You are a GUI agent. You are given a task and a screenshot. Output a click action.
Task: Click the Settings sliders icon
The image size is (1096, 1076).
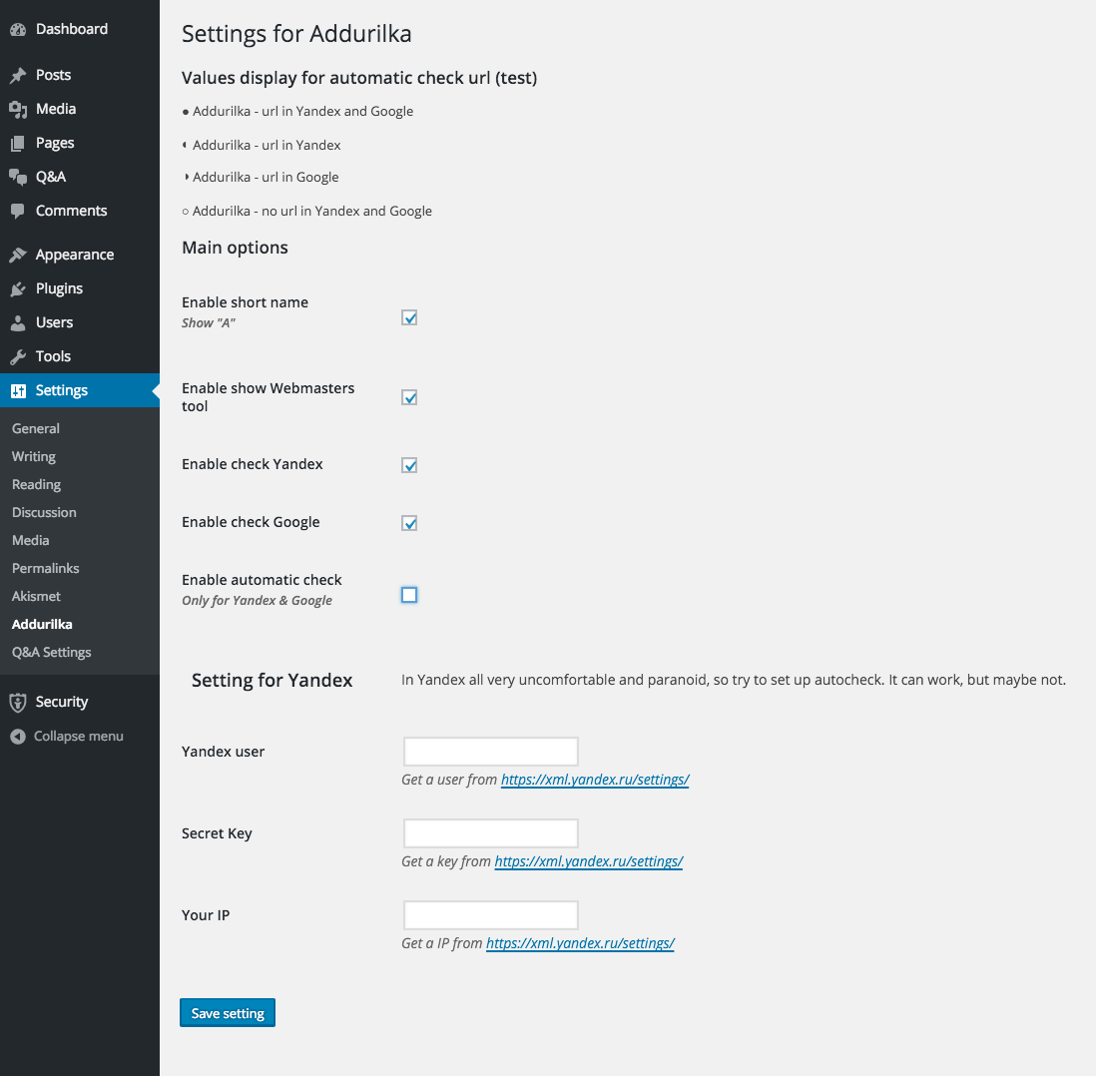(x=18, y=391)
